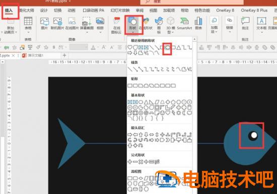Open the 视图 ribbon tab
This screenshot has height=194, width=277.
153,11
